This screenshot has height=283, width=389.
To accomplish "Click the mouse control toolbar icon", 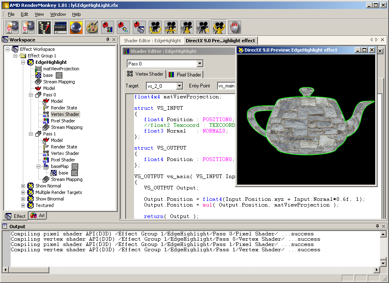I will click(x=235, y=27).
